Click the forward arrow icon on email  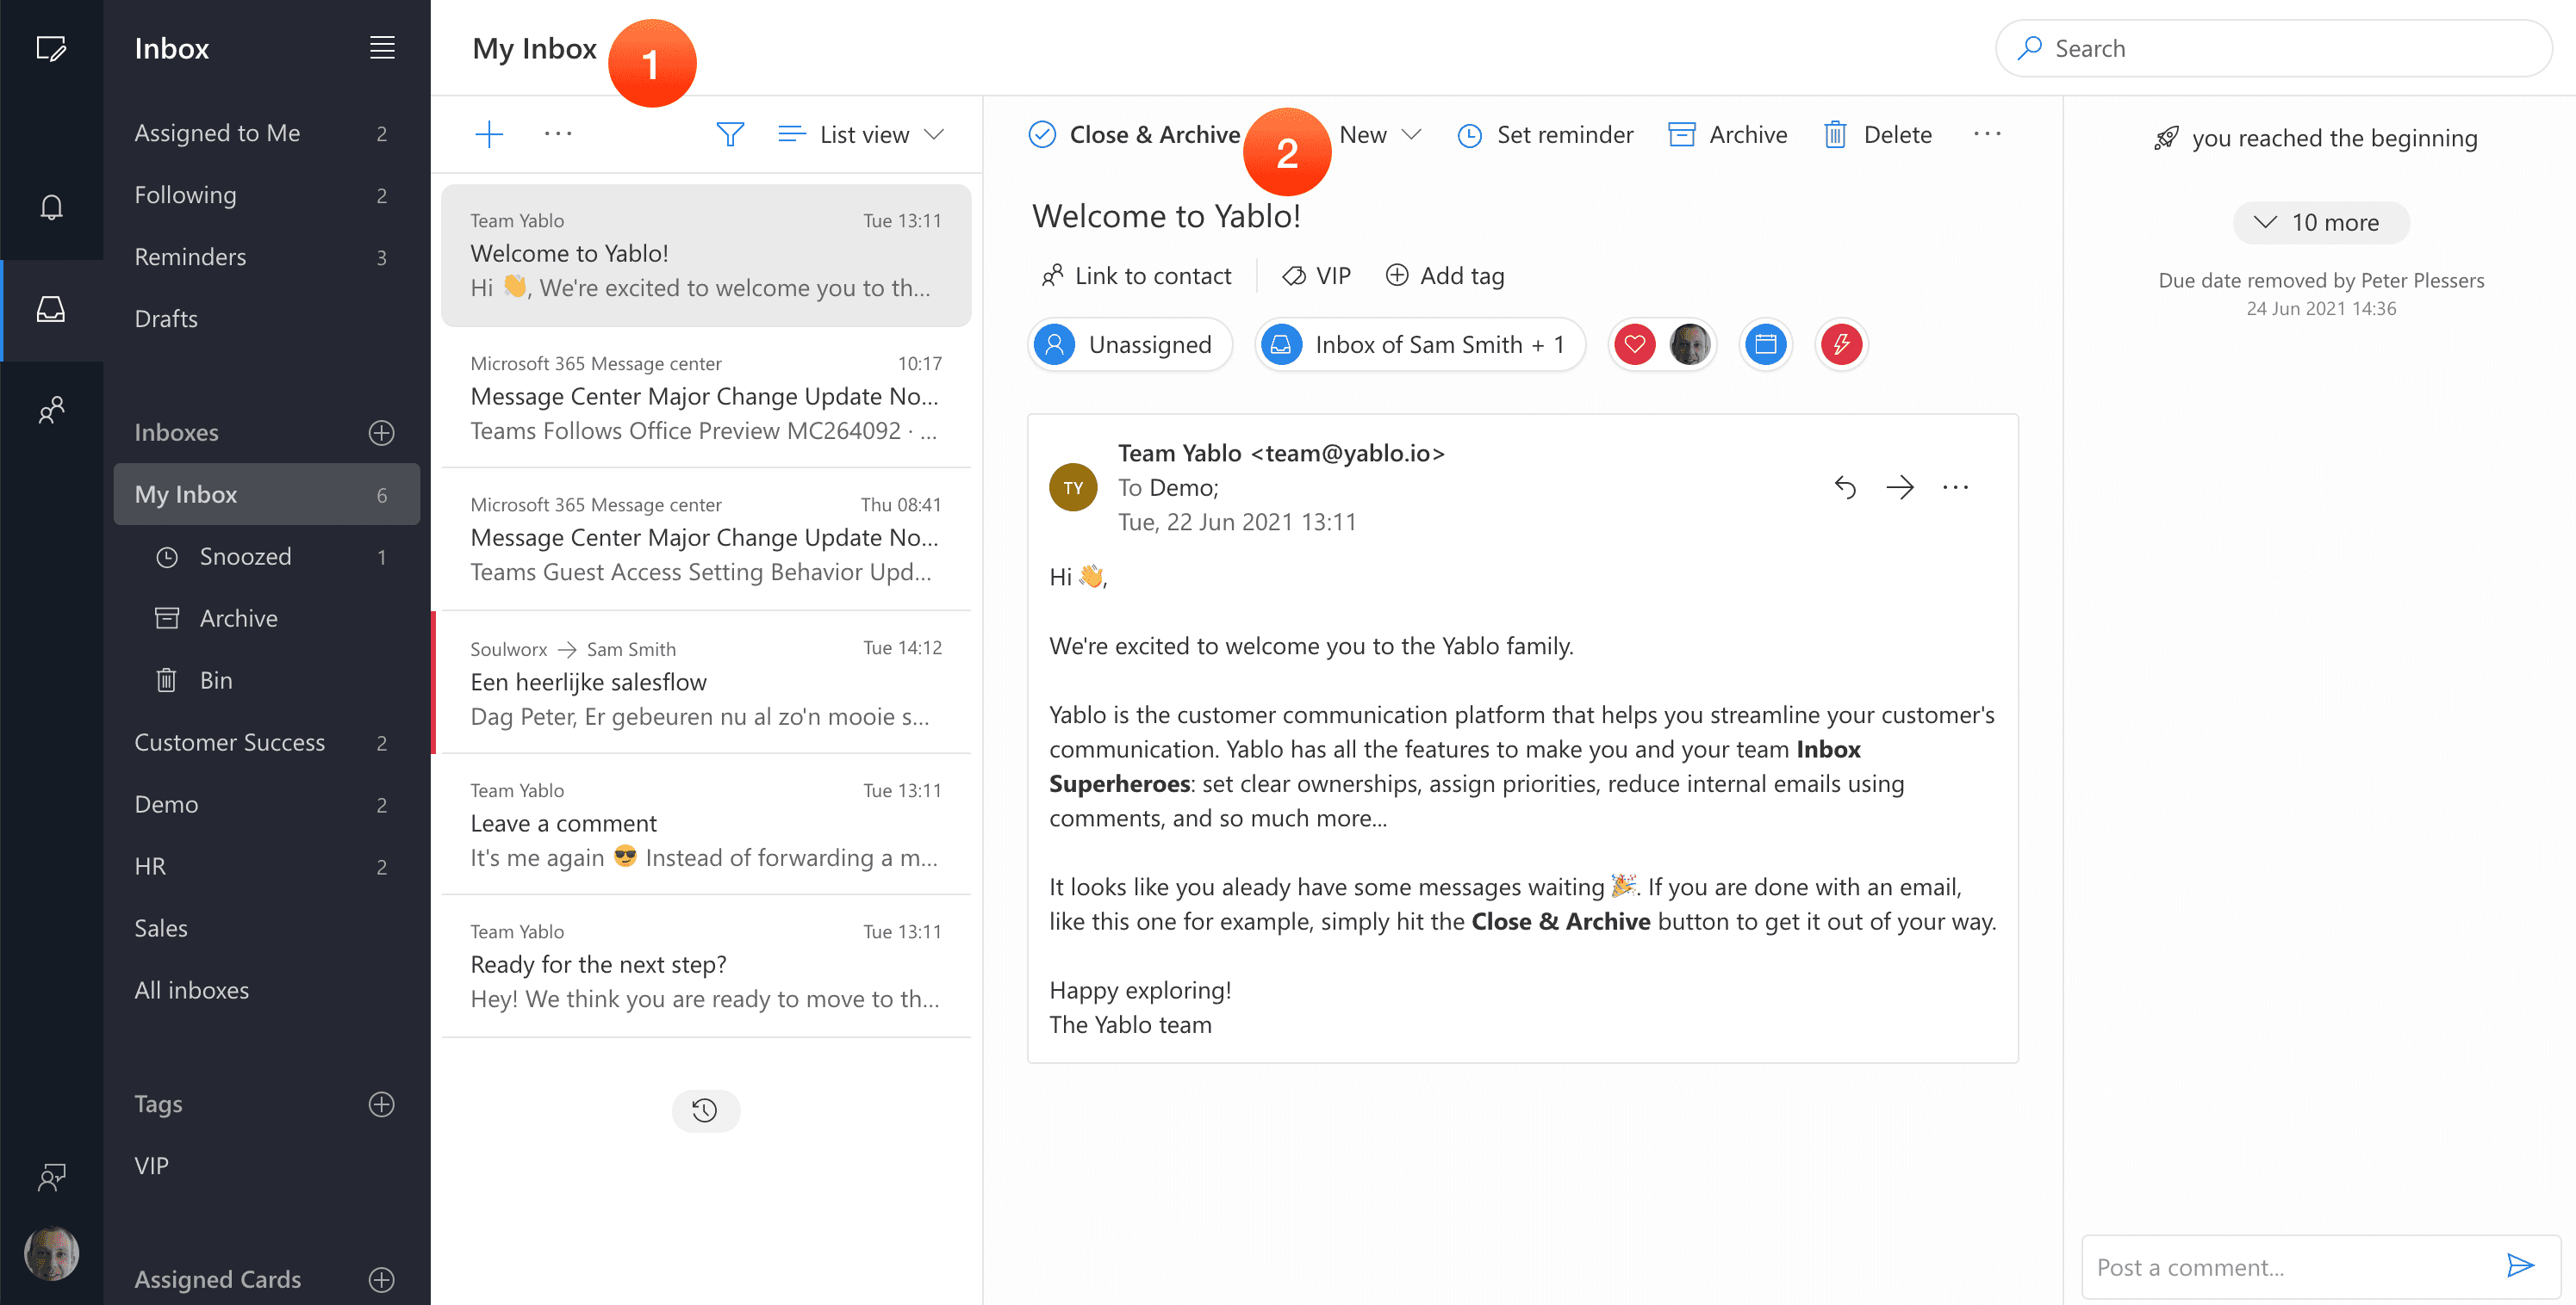coord(1899,487)
